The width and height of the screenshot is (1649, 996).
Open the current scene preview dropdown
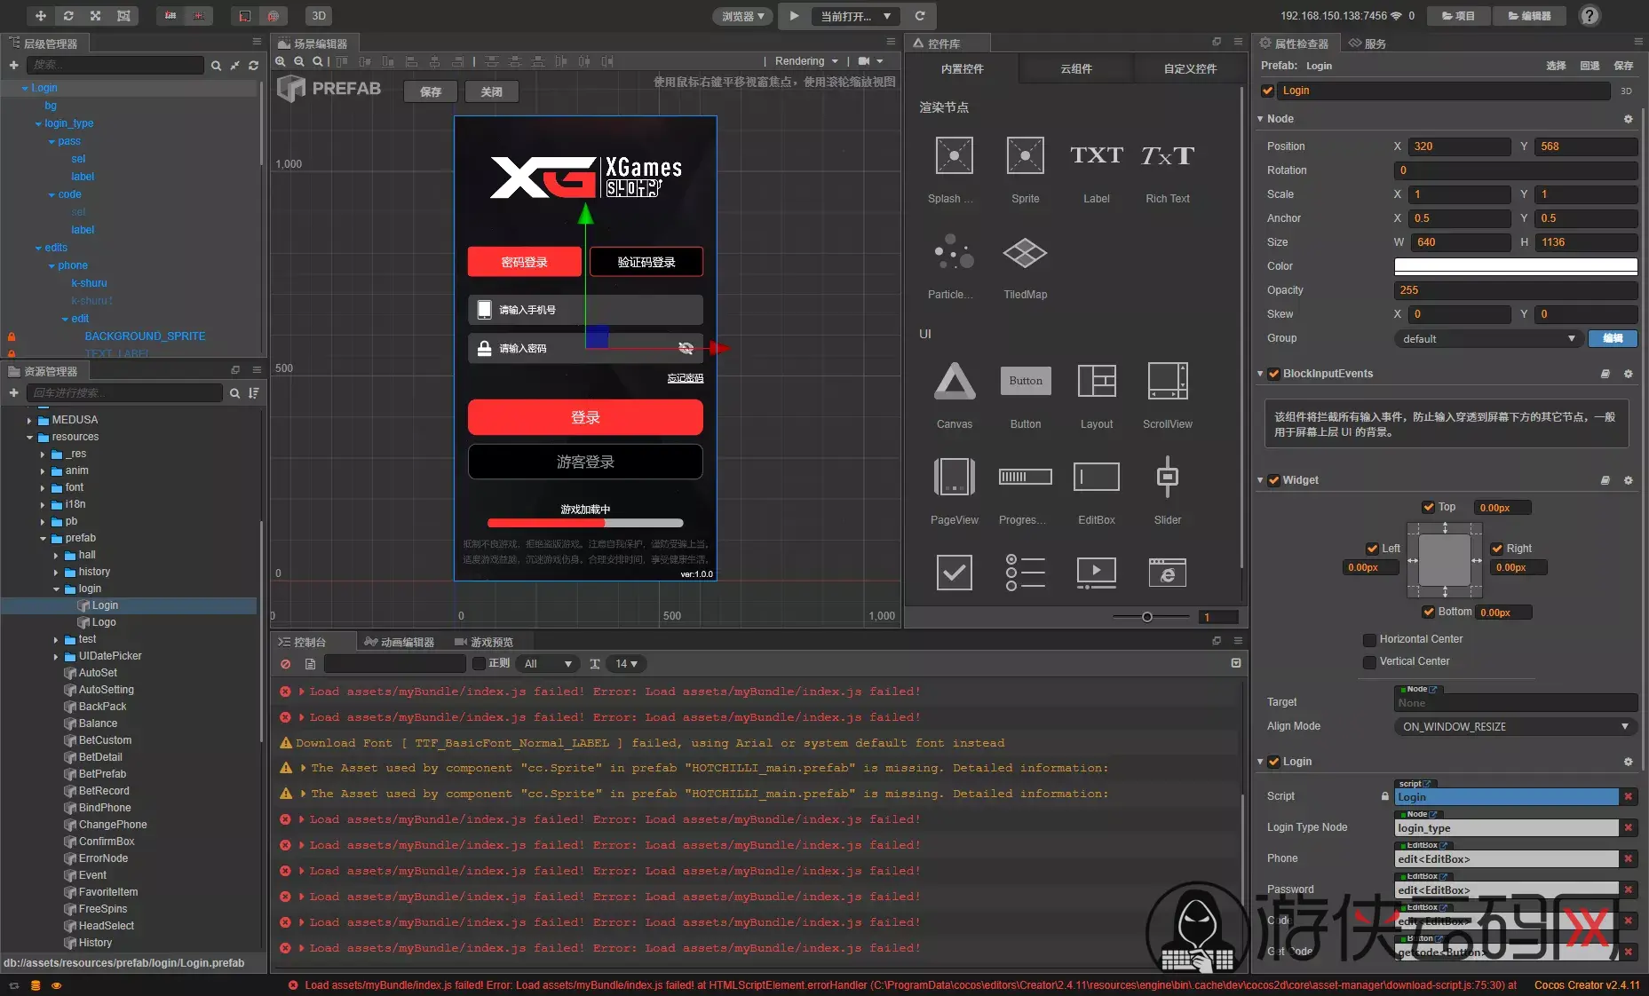click(x=856, y=16)
